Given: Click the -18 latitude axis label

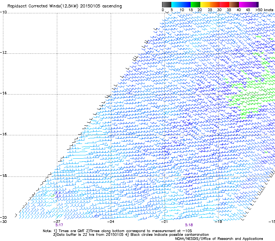Looking at the screenshot, I should click(x=3, y=175).
